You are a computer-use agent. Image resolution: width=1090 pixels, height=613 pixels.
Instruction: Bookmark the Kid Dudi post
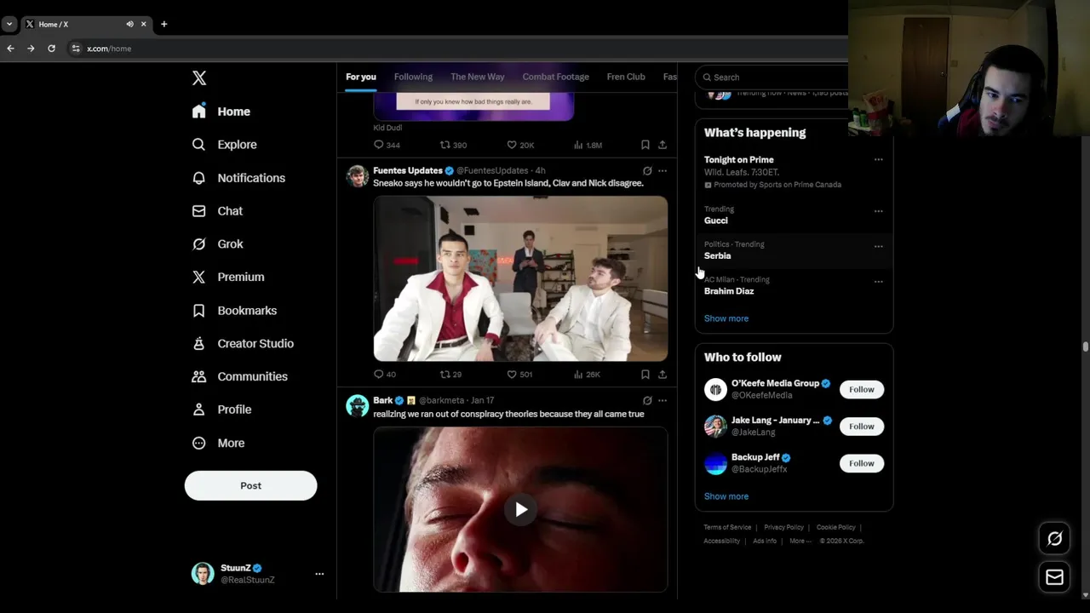[645, 145]
